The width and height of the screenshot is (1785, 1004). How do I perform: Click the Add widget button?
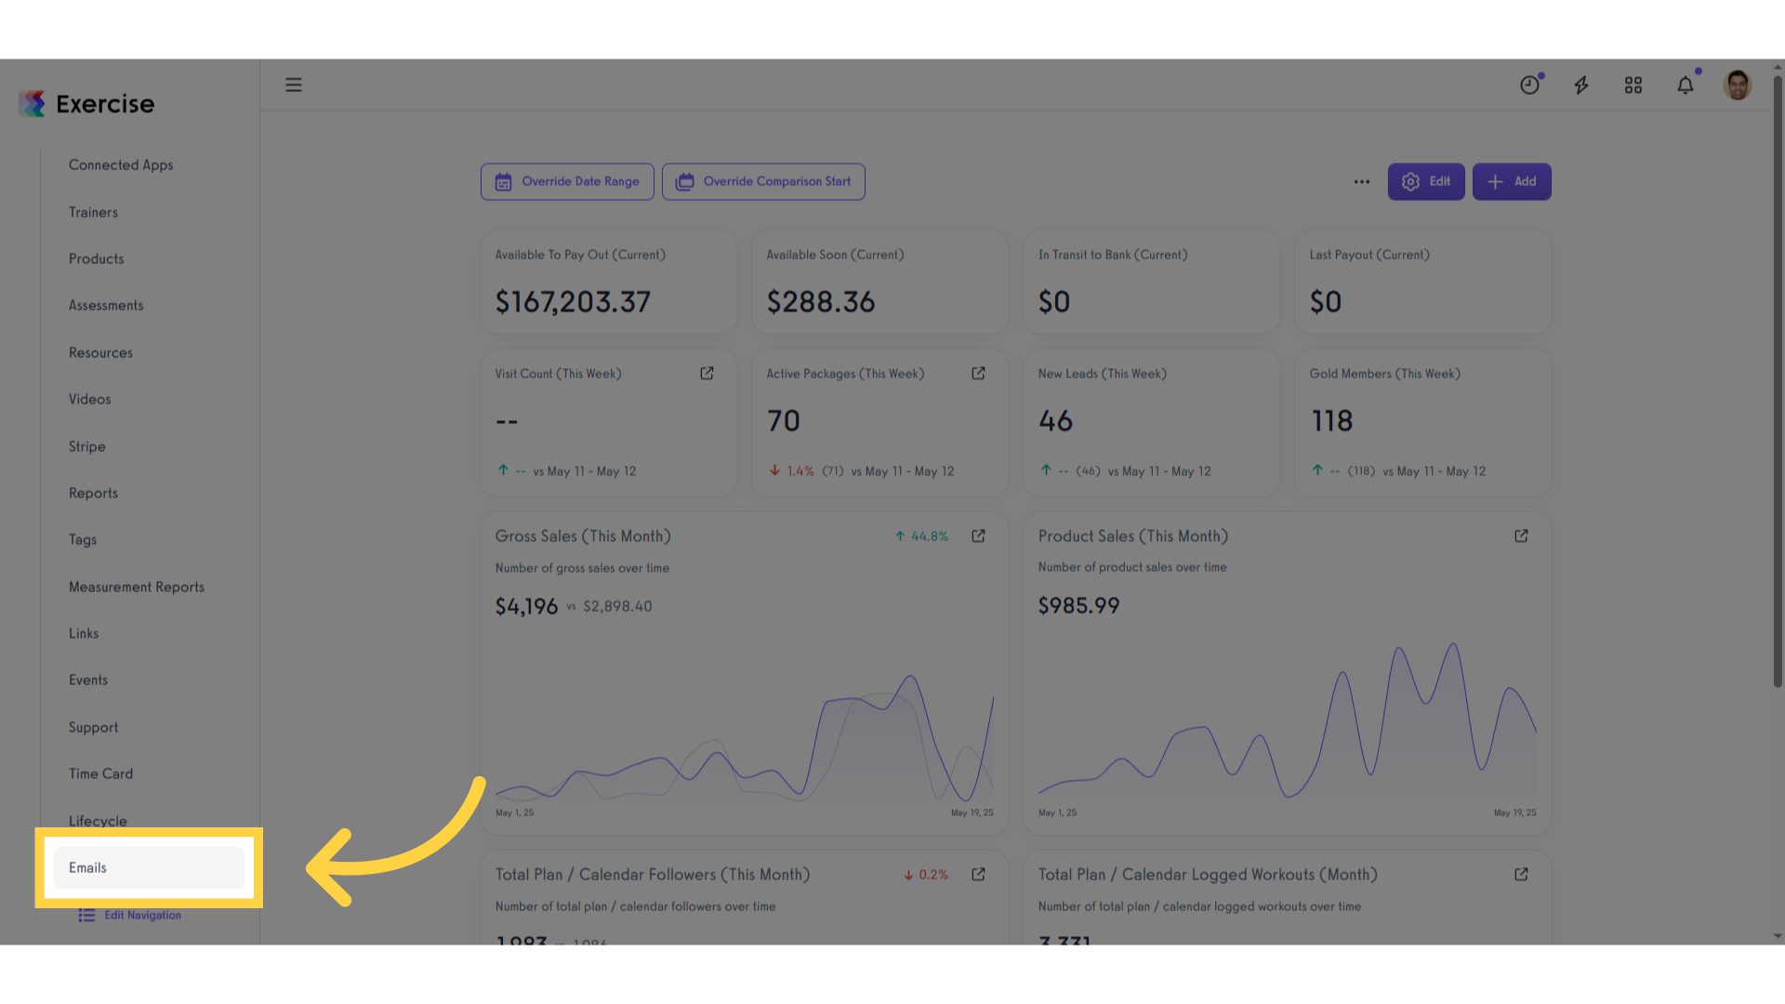pyautogui.click(x=1512, y=181)
